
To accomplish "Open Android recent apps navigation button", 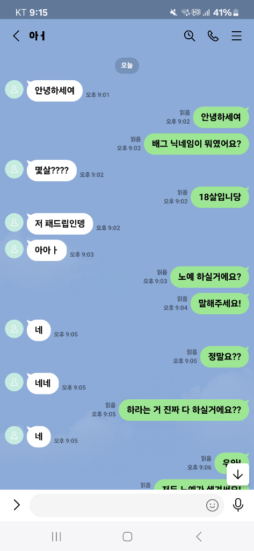I will [56, 536].
